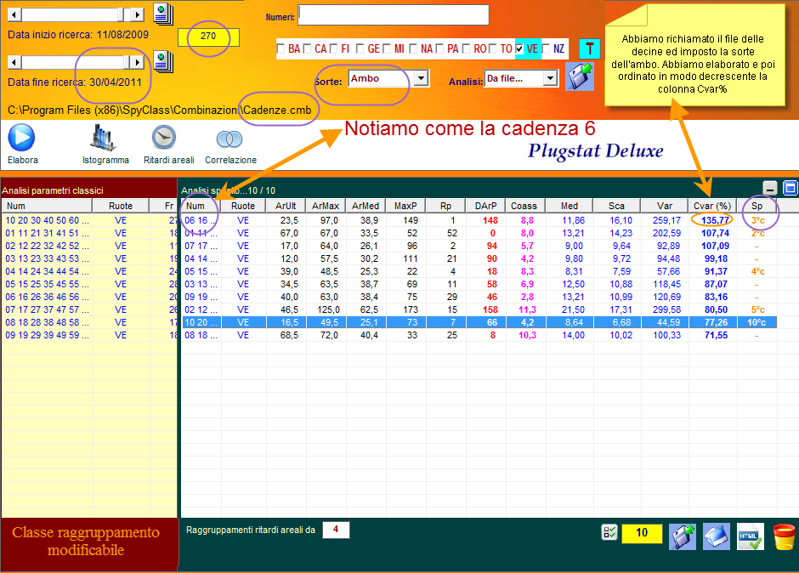Sort results by the ArMax column header

(326, 206)
